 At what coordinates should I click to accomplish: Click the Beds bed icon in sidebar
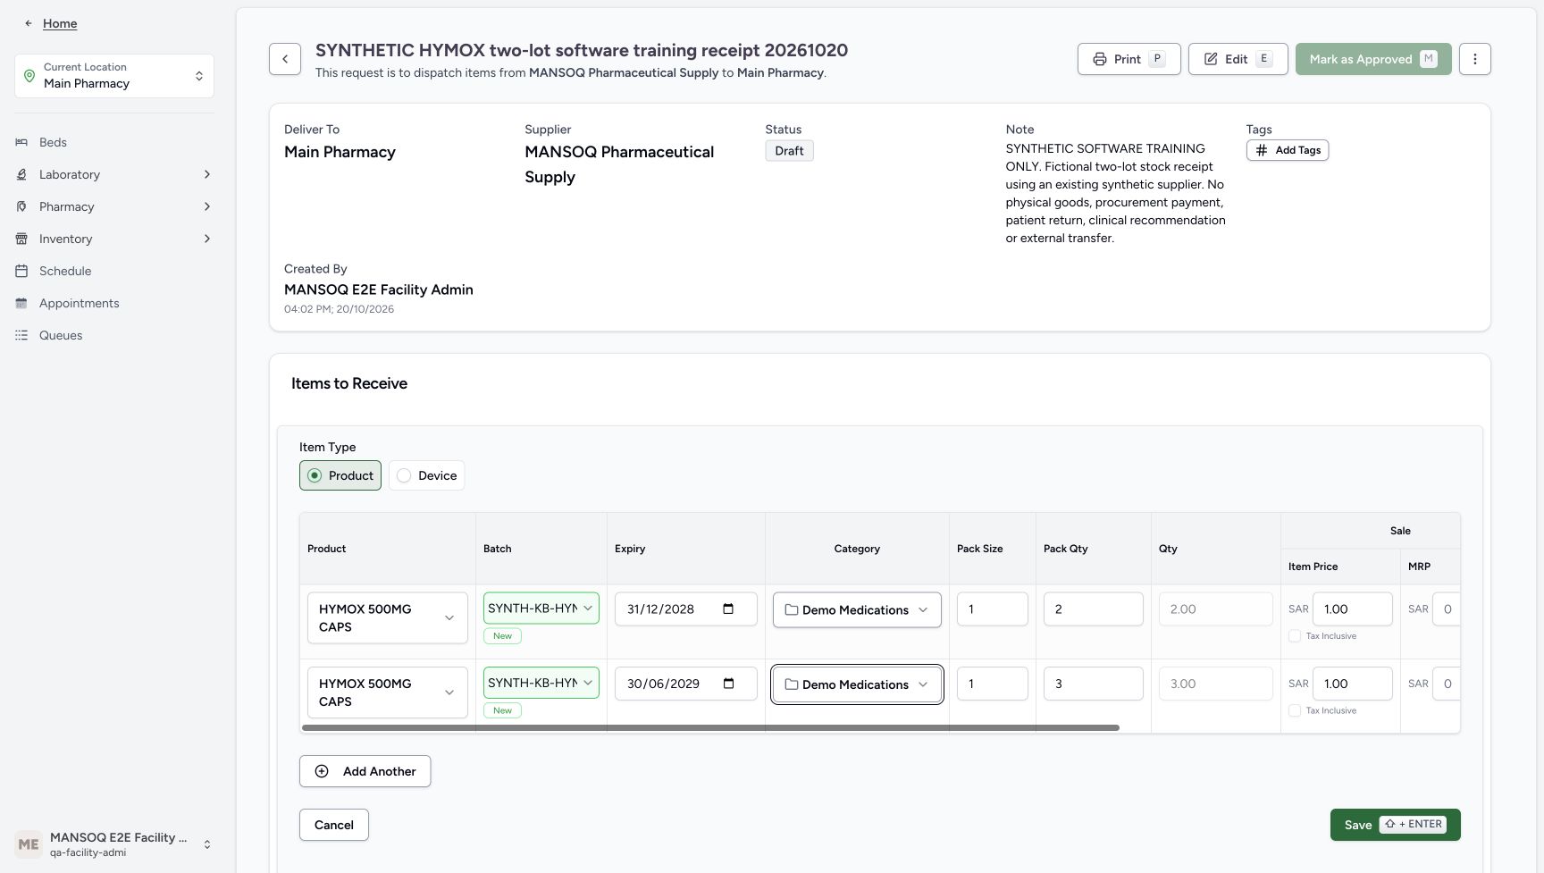[21, 142]
